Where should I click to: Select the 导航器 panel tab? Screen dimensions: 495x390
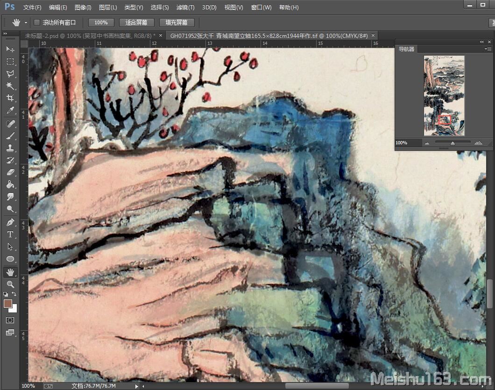pyautogui.click(x=406, y=49)
